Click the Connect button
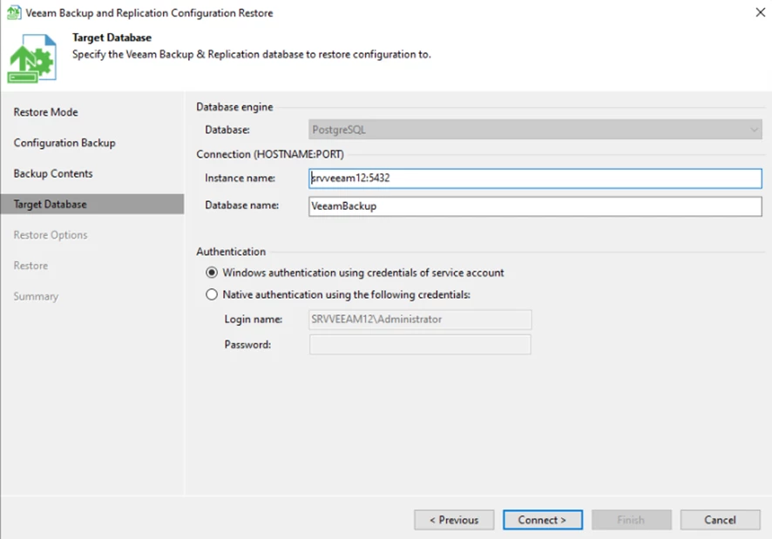The image size is (772, 539). [543, 520]
